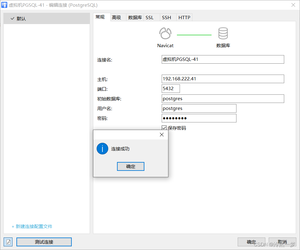This screenshot has height=250, width=300.
Task: Click the PostgreSQL elephant title bar icon
Action: [x=4, y=5]
